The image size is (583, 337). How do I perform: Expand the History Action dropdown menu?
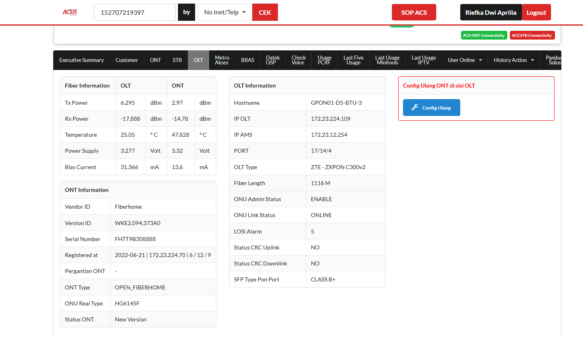[514, 60]
